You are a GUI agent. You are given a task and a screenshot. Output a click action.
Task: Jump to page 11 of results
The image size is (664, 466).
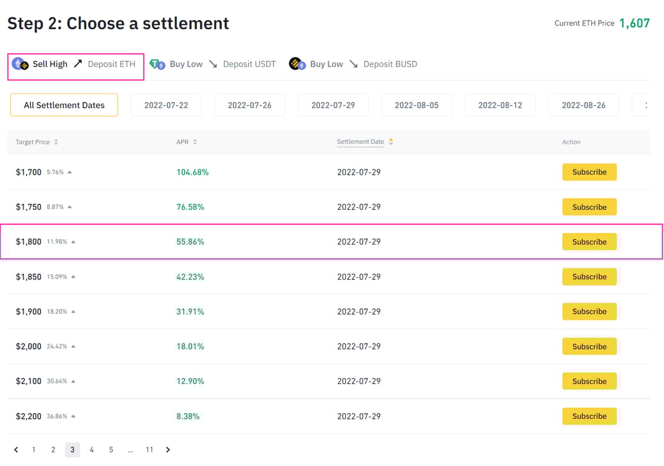pos(149,450)
